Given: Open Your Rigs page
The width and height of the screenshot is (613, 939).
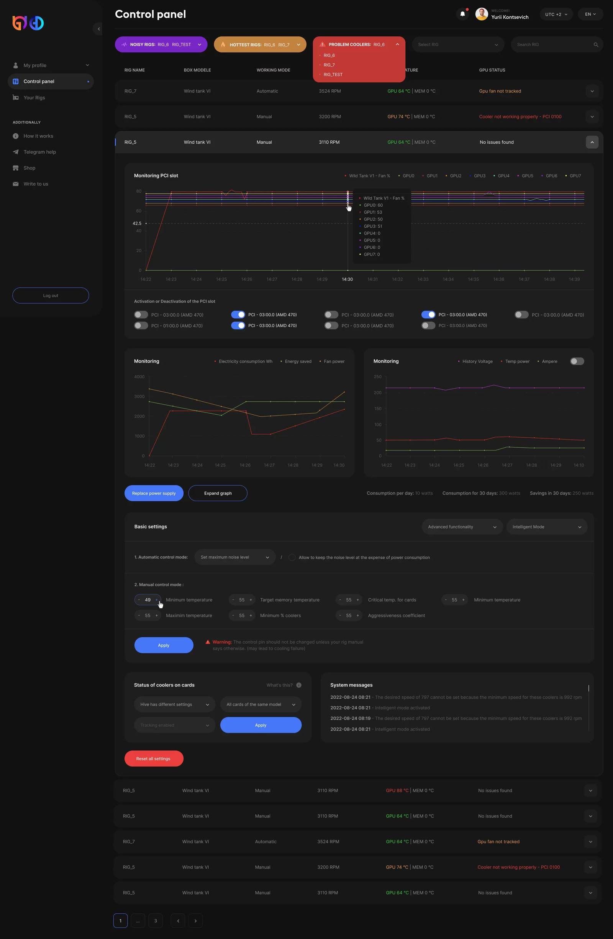Looking at the screenshot, I should click(x=51, y=97).
